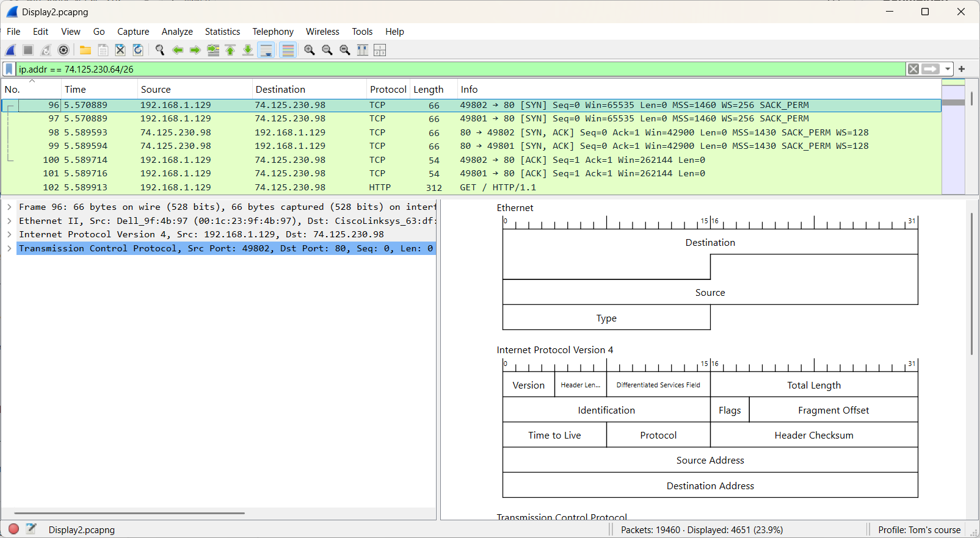
Task: Open the Help menu
Action: point(394,32)
